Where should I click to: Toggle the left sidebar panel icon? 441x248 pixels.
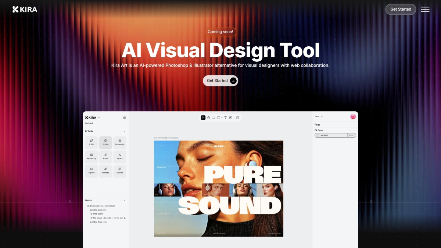125,118
